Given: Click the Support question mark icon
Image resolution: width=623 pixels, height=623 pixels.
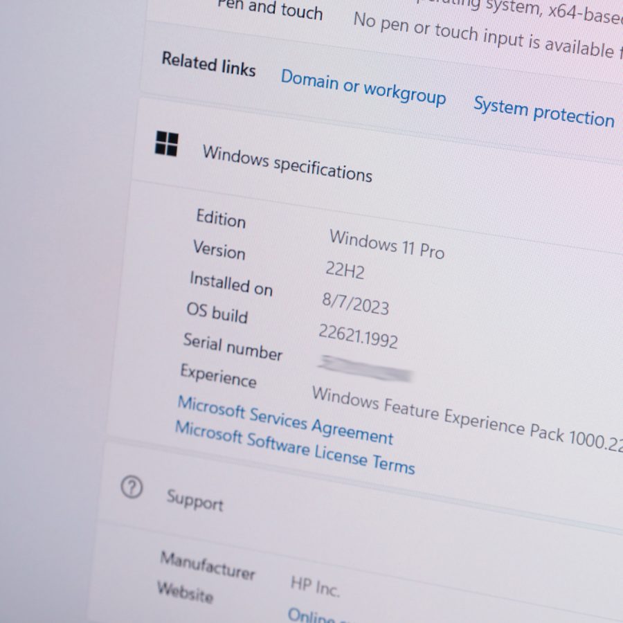Looking at the screenshot, I should [132, 487].
